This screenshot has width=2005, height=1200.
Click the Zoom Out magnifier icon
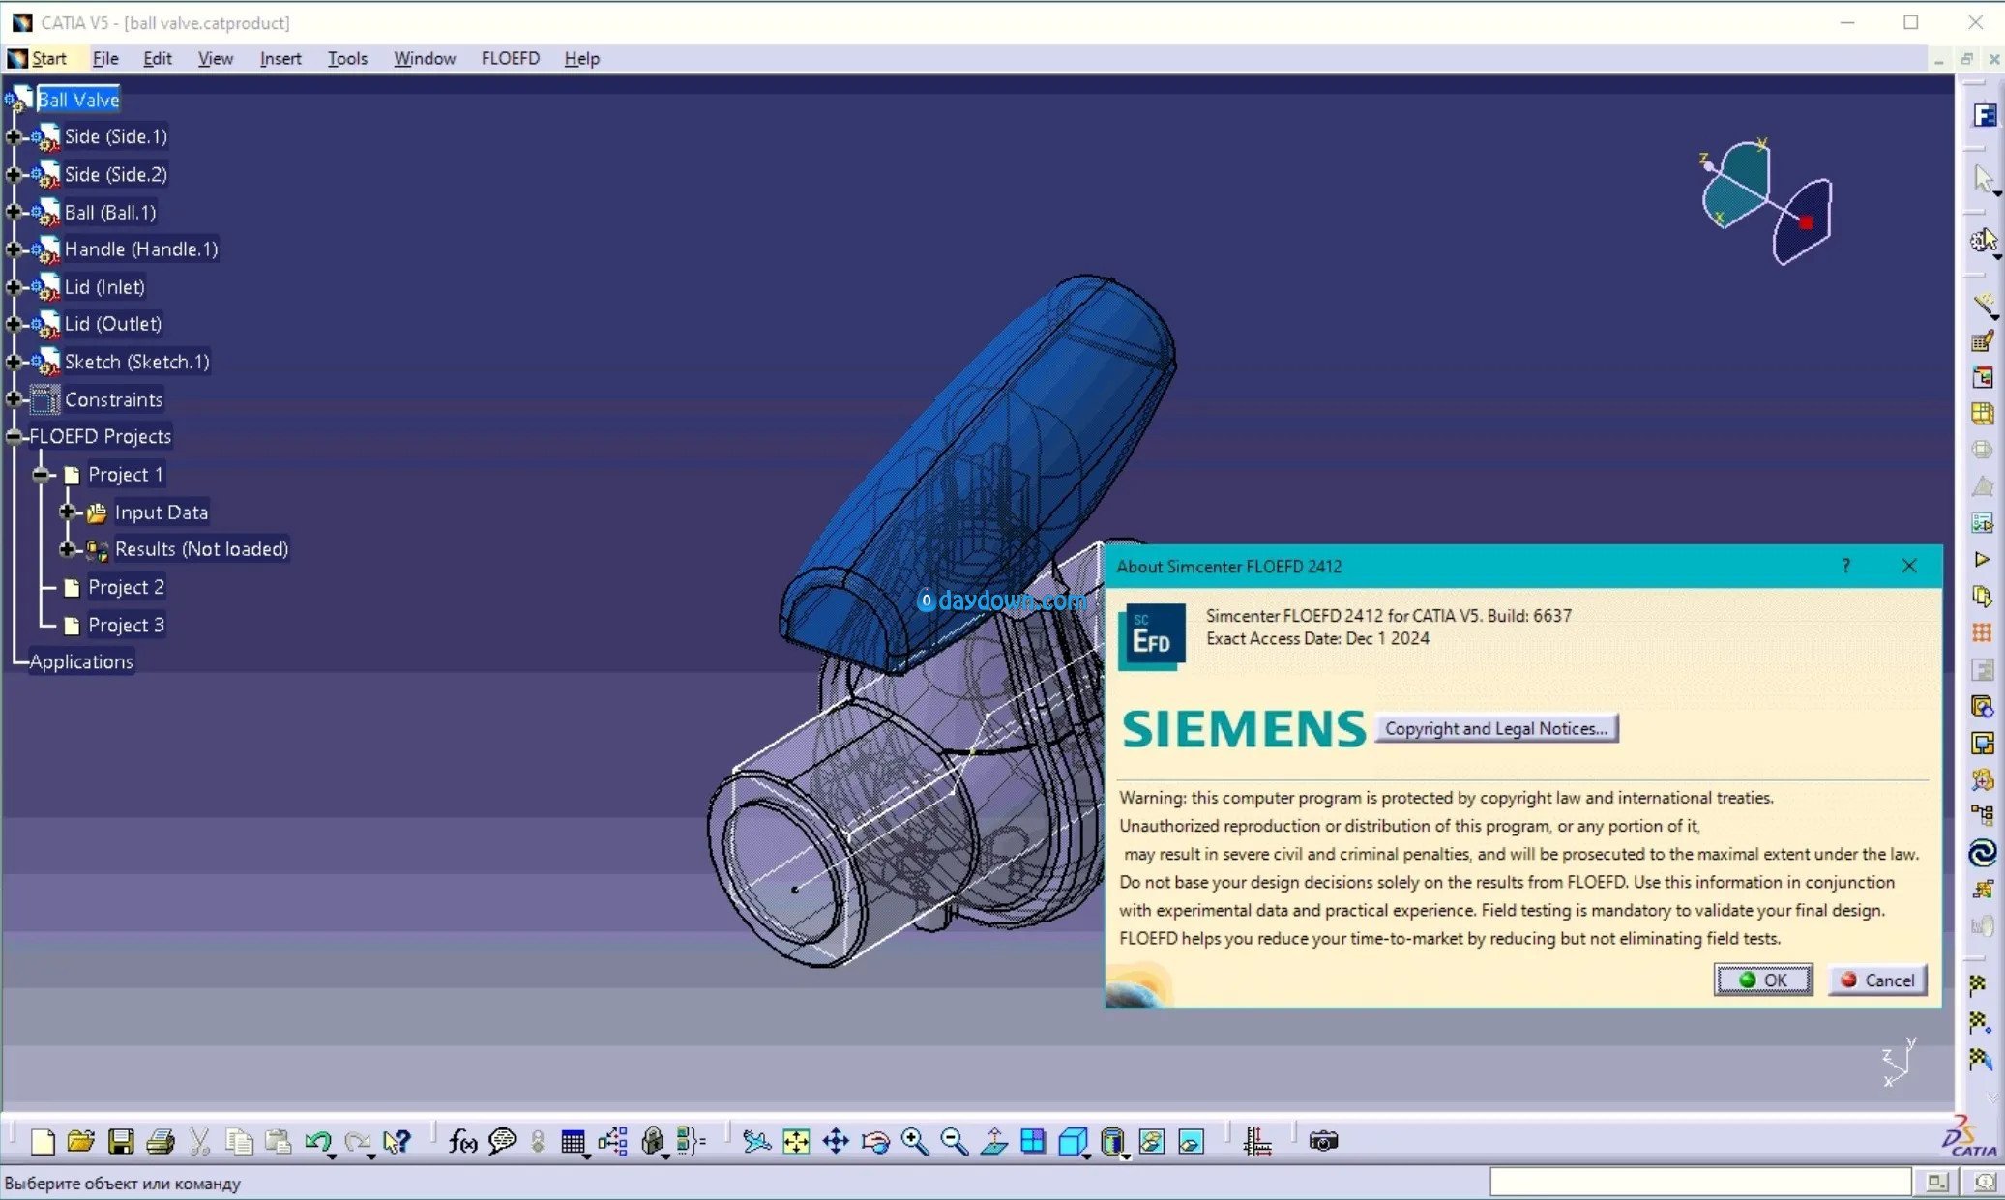(x=955, y=1142)
